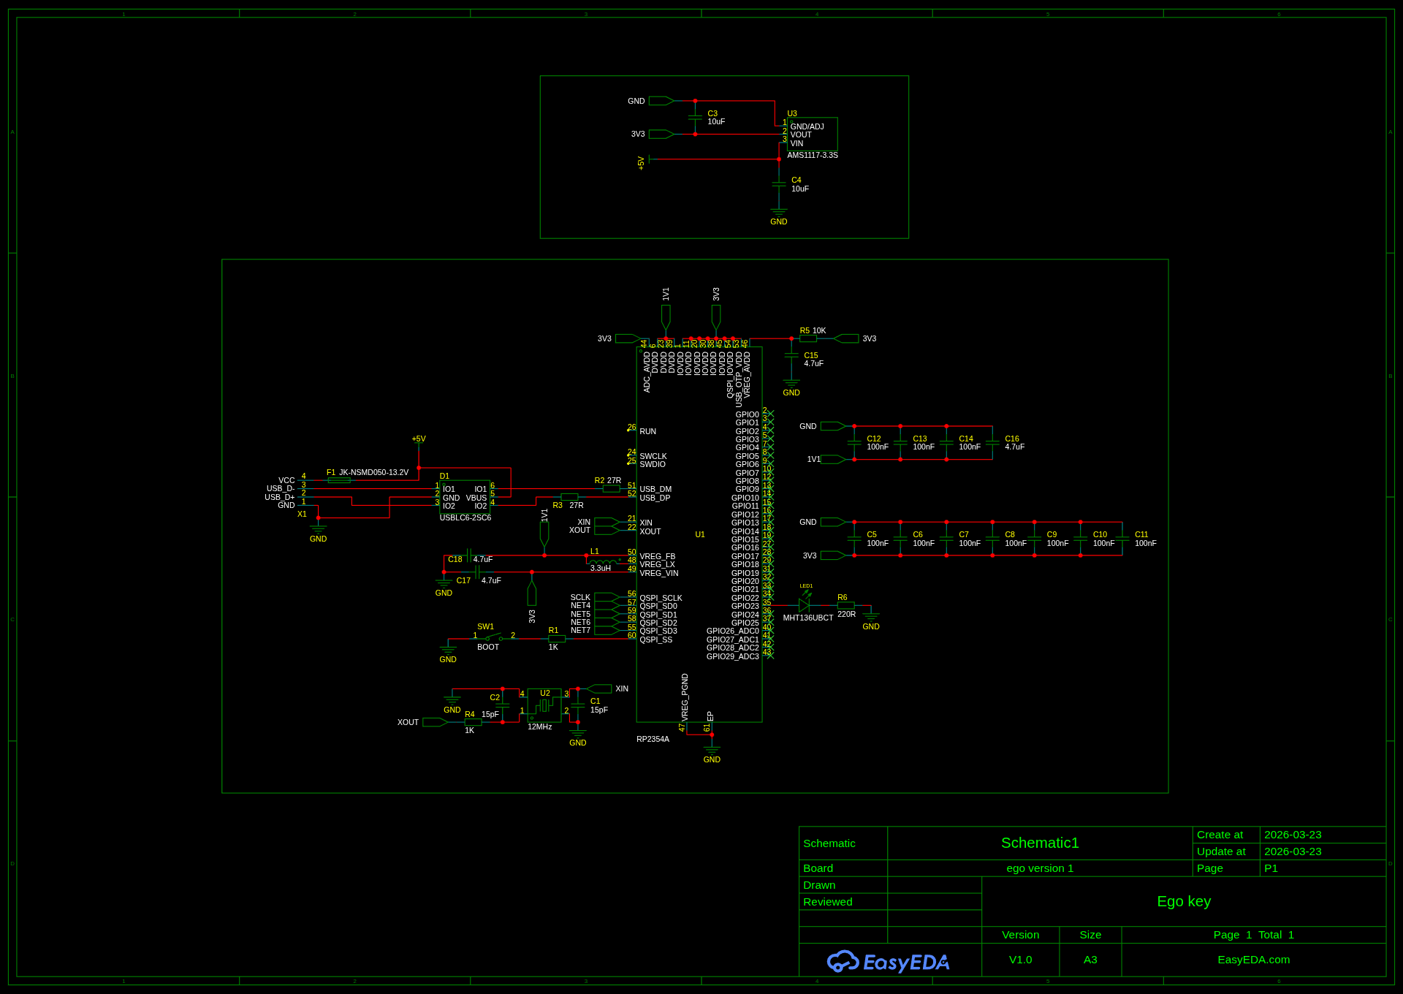Click the V1.0 version field
Viewport: 1403px width, 994px height.
[1020, 960]
